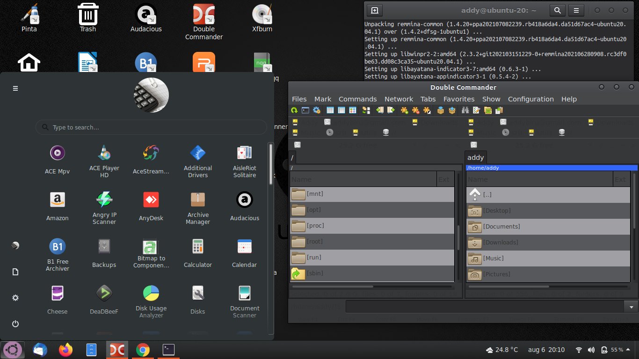Select the '/' tab in the left panel
This screenshot has height=359, width=639.
(x=292, y=158)
